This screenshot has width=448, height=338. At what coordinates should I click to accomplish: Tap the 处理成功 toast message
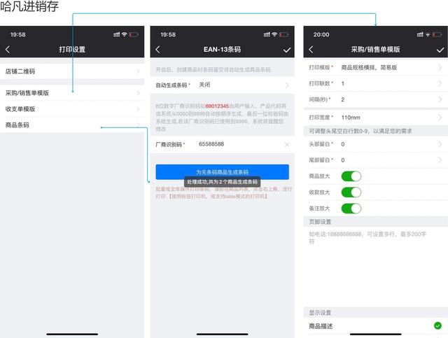coord(223,182)
